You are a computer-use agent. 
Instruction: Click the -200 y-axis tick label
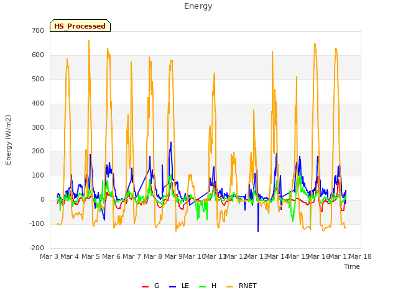[x=37, y=248]
